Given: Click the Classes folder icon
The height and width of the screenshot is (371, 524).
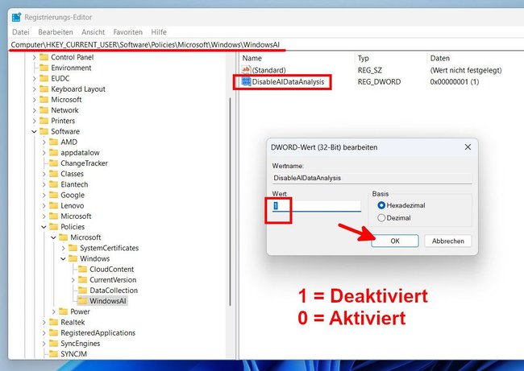Looking at the screenshot, I should [53, 174].
